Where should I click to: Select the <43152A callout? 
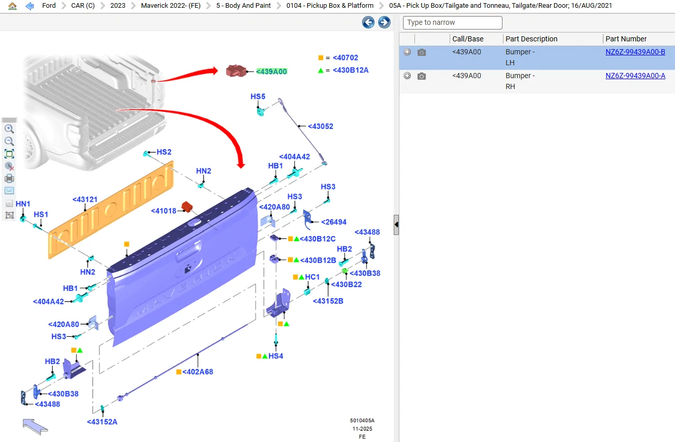102,422
